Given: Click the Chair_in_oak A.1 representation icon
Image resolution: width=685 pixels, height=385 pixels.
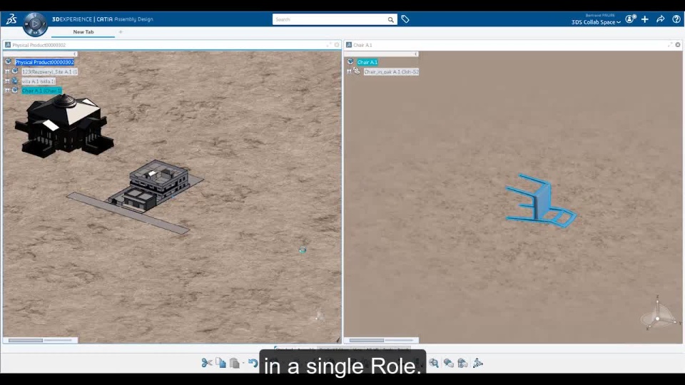Looking at the screenshot, I should 357,71.
